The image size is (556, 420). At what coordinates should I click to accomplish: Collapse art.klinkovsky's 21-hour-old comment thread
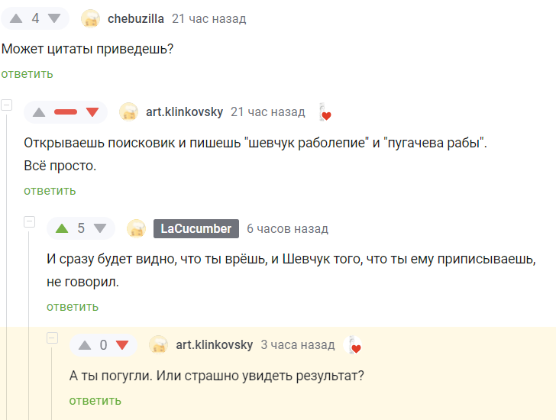click(7, 105)
